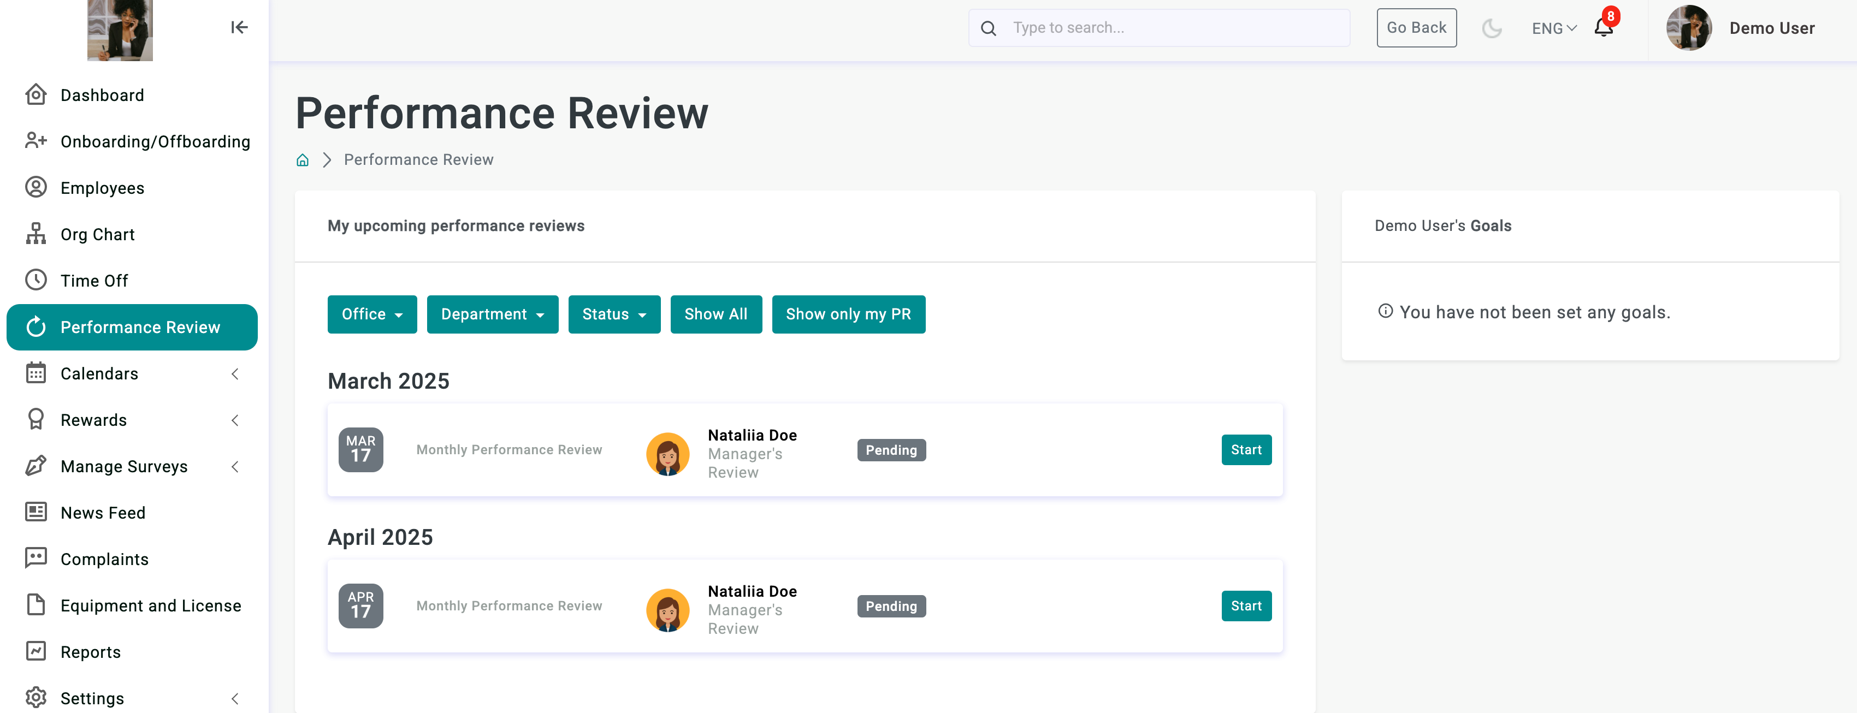This screenshot has height=713, width=1857.
Task: Click the home breadcrumb icon
Action: [x=303, y=160]
